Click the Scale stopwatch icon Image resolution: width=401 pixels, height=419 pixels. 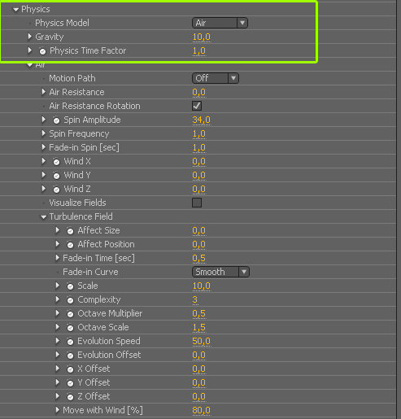[x=70, y=286]
